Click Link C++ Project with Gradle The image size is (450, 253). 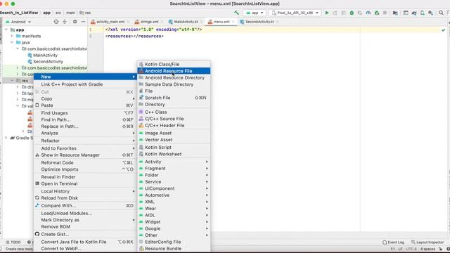coord(85,84)
